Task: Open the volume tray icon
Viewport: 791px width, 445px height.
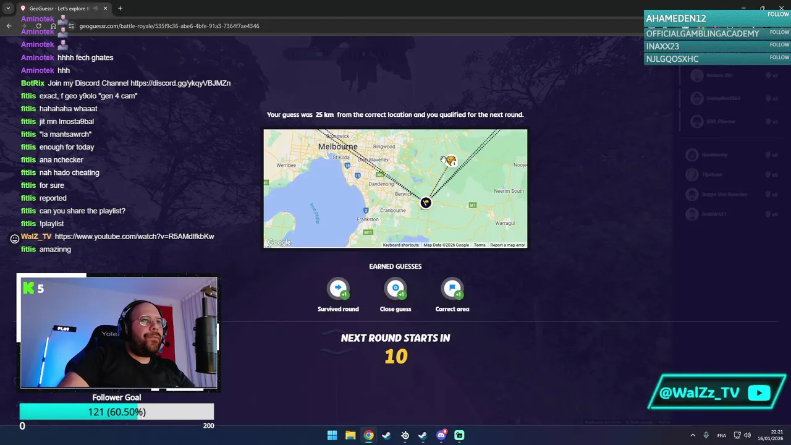Action: click(x=747, y=435)
